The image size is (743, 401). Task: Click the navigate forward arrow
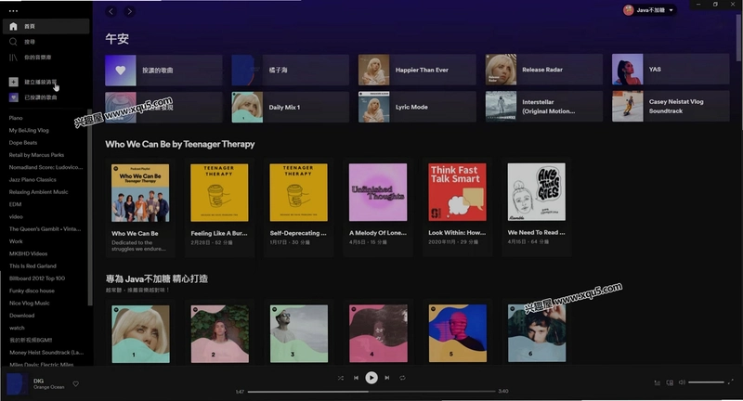point(129,11)
